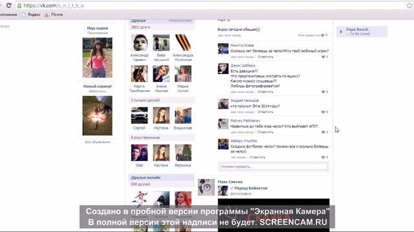Screen dimensions: 414x232
Task: Open friend Марта's avatar
Action: [x=140, y=73]
